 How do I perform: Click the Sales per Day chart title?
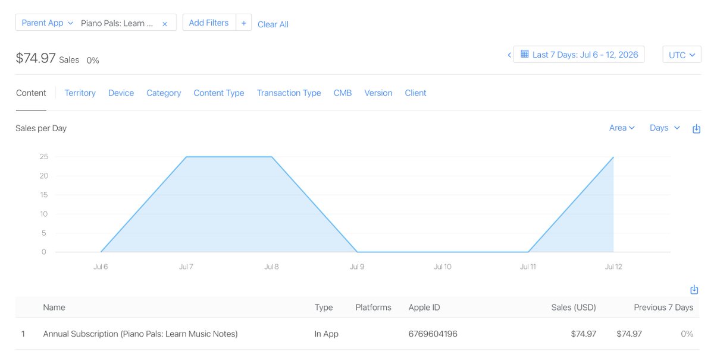click(x=41, y=128)
